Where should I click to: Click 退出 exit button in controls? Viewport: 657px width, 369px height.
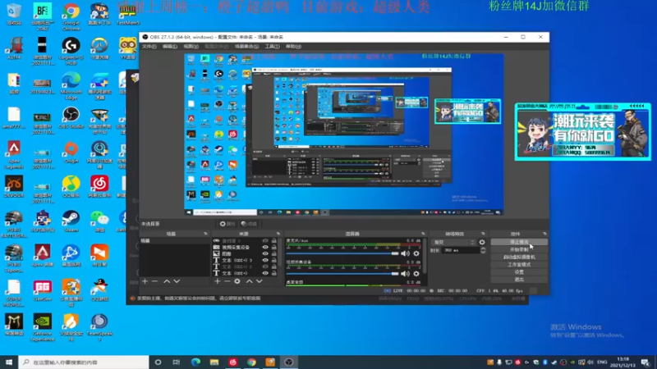(x=519, y=280)
